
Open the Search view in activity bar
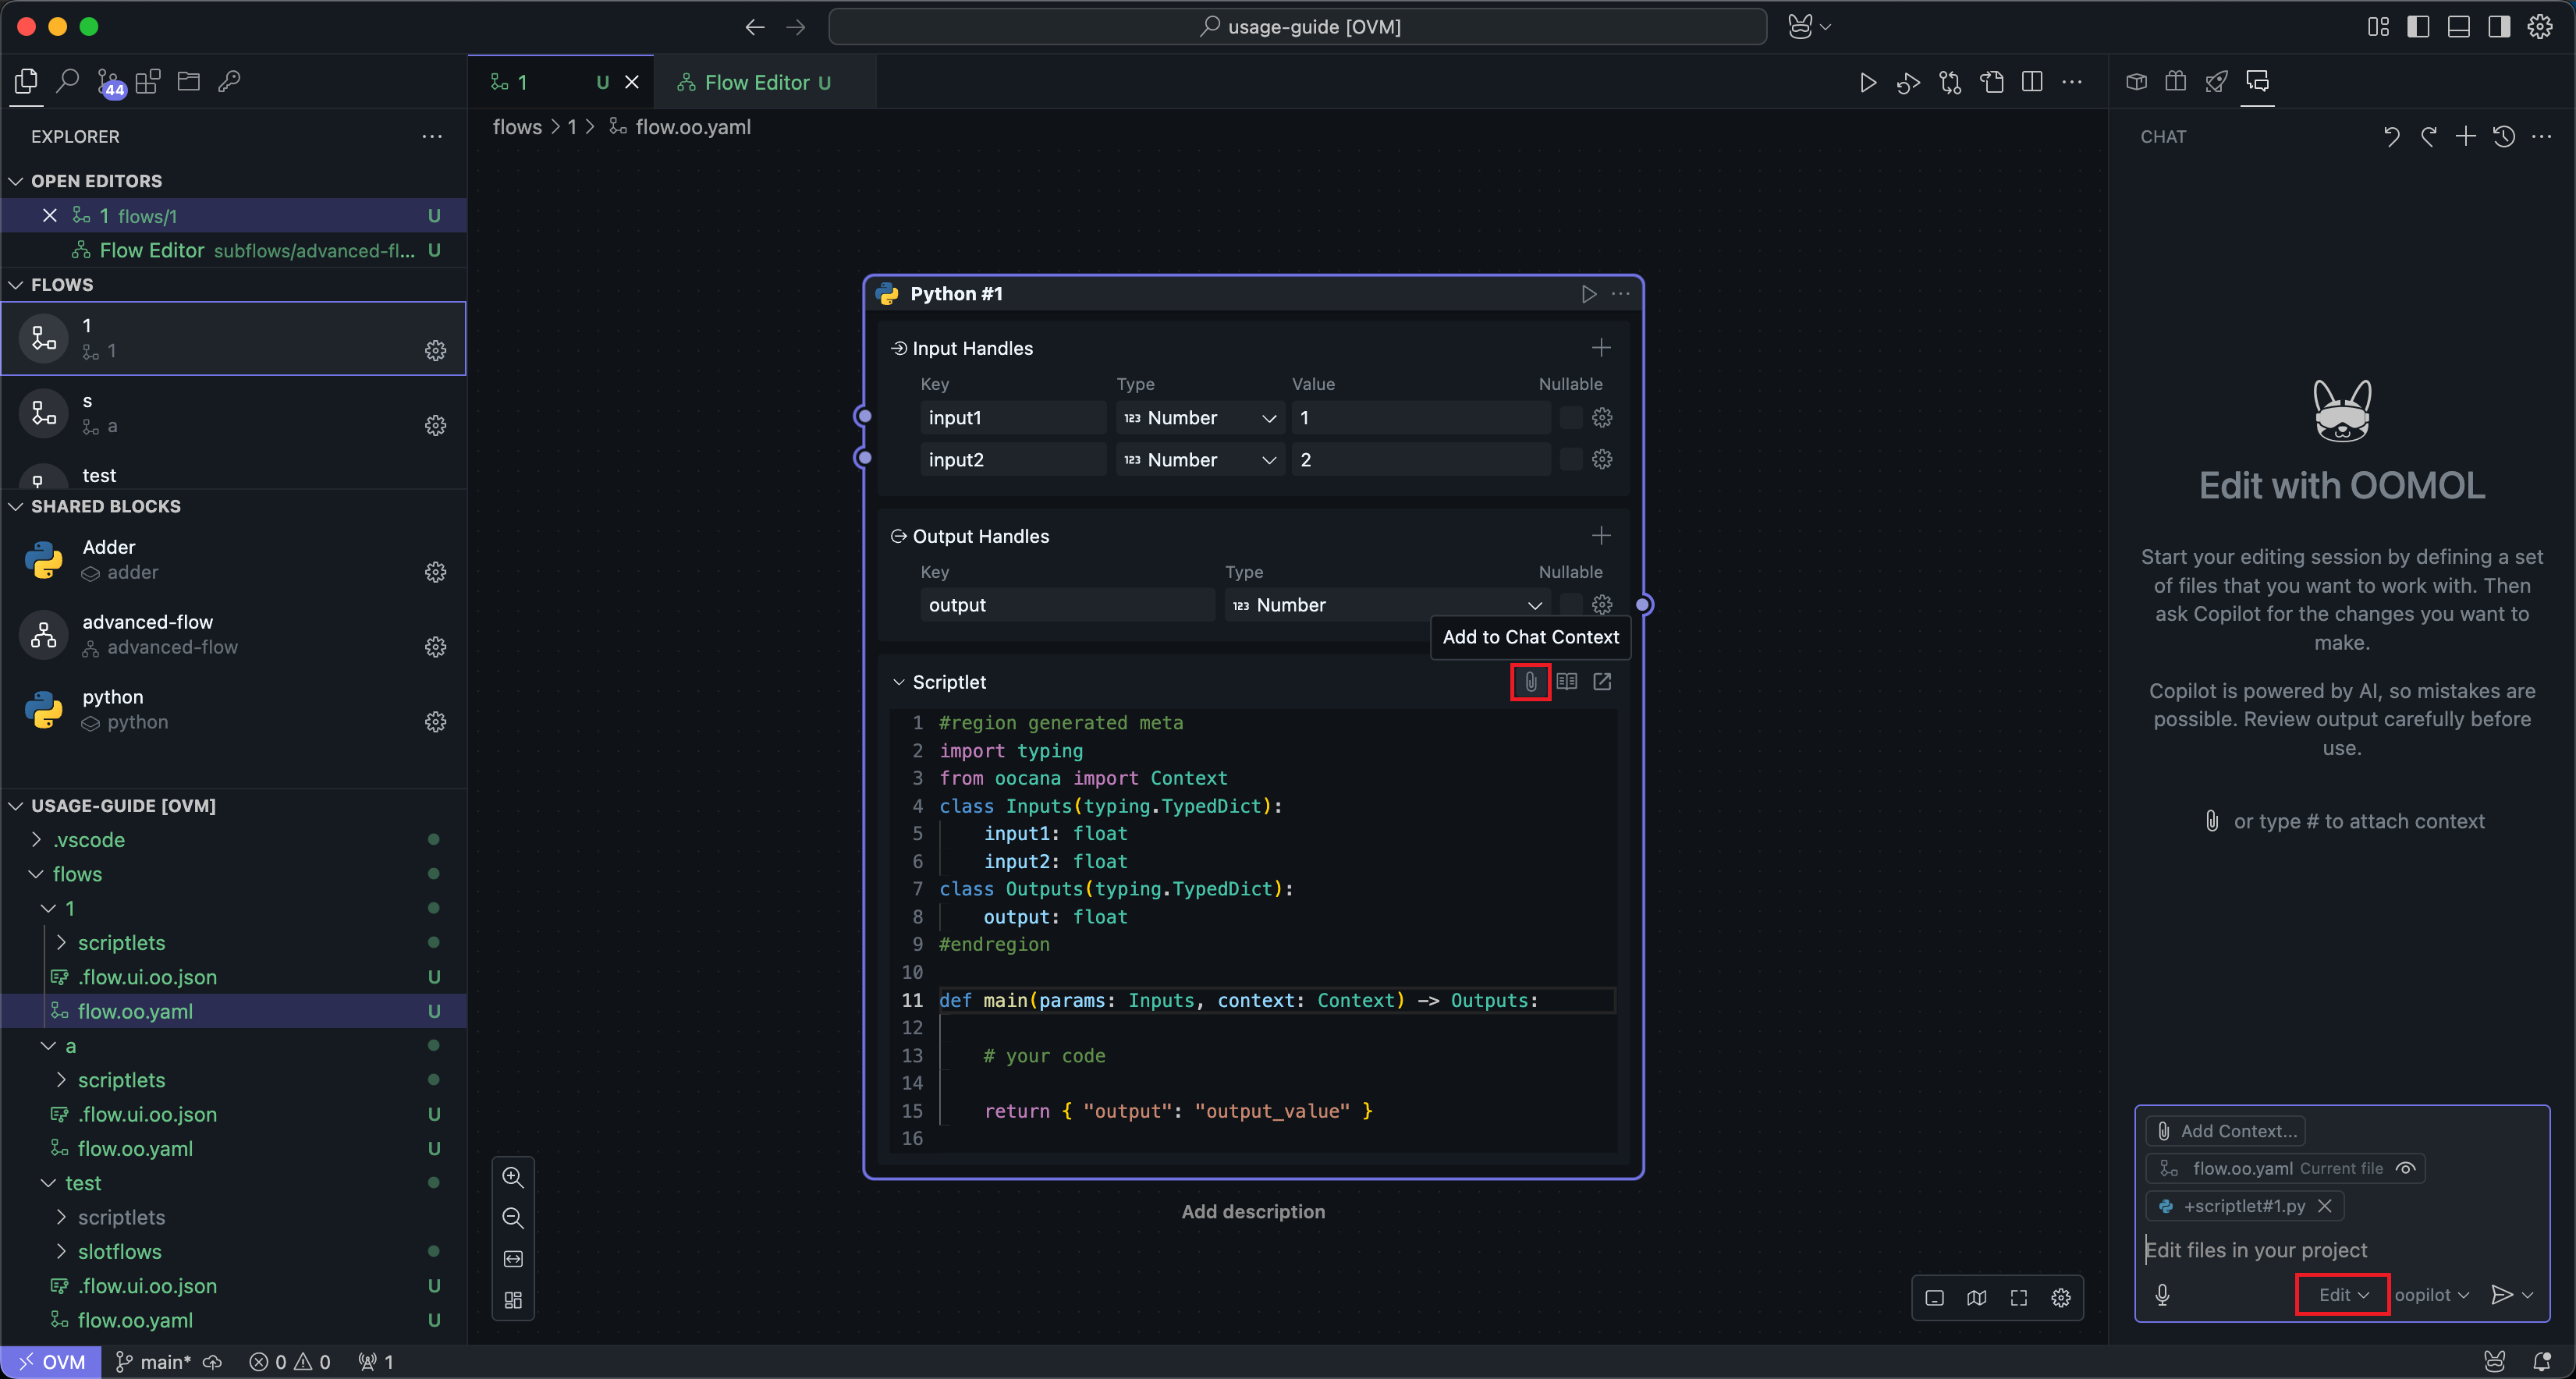tap(67, 82)
